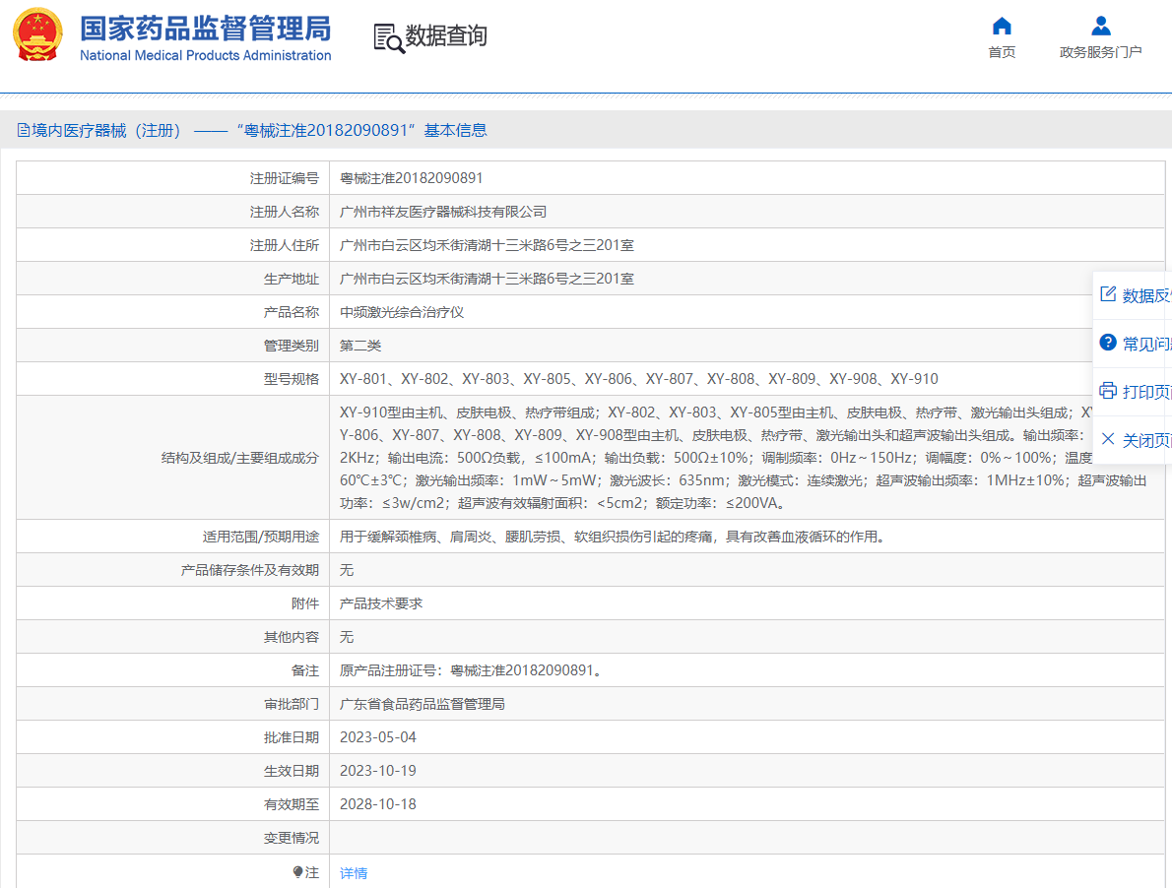Click the 首页 text link

pyautogui.click(x=1002, y=52)
